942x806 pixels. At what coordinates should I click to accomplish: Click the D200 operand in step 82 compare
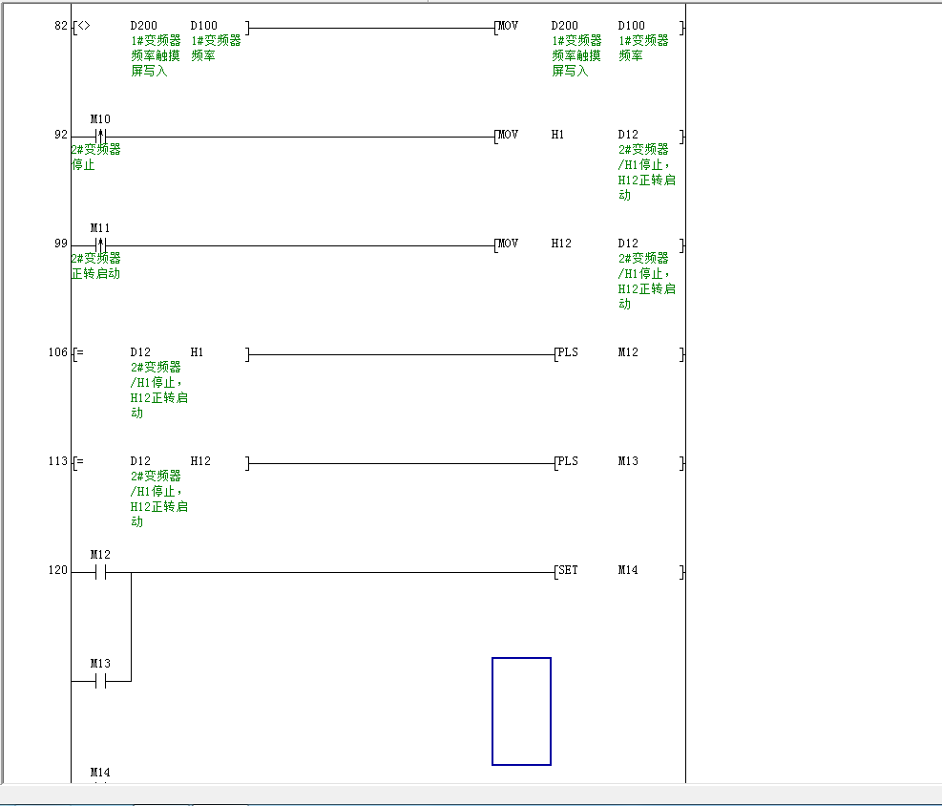click(144, 26)
